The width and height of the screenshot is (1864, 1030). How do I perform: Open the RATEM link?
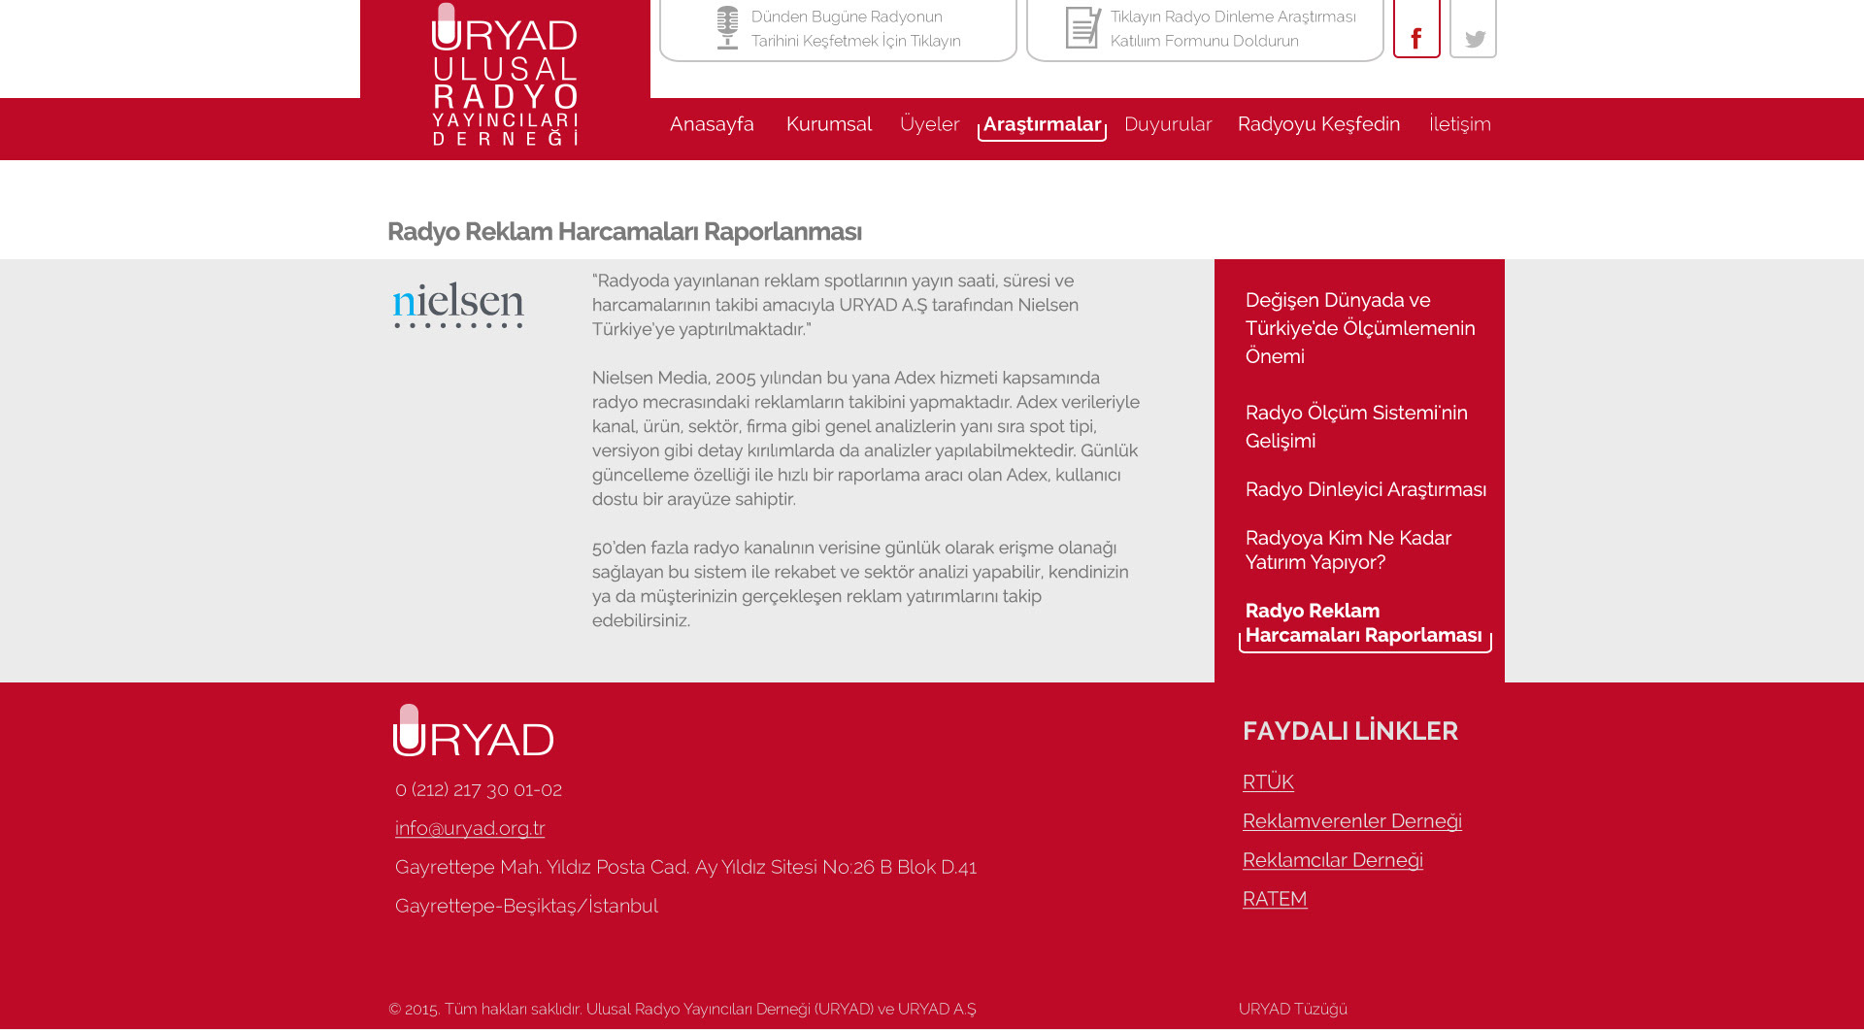[1275, 899]
